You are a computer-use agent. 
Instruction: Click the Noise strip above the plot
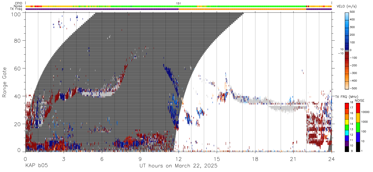pos(179,6)
